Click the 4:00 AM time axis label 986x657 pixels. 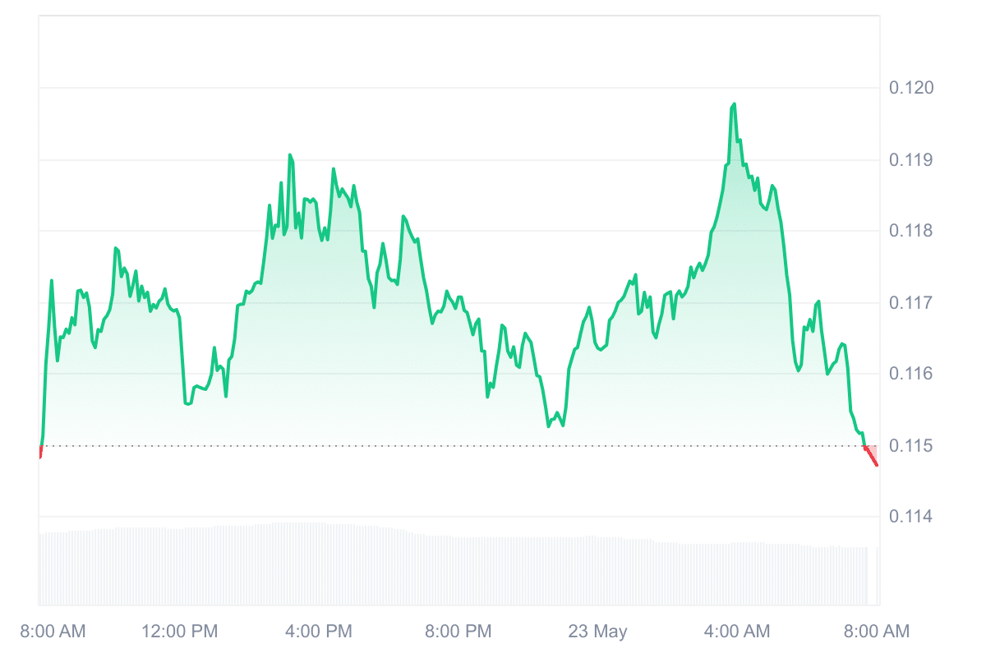pos(736,631)
